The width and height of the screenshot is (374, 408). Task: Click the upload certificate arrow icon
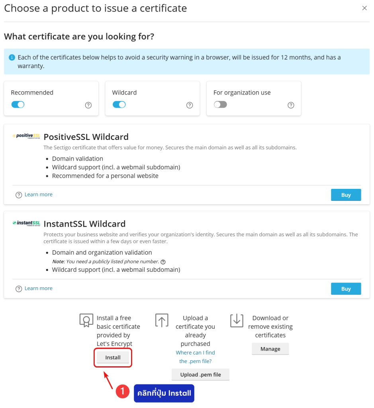tap(161, 320)
